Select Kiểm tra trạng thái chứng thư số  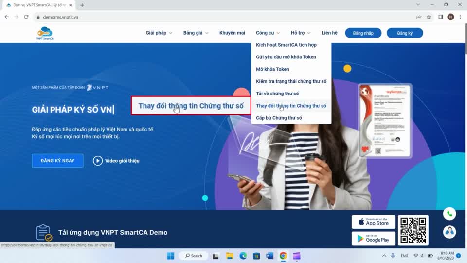291,81
